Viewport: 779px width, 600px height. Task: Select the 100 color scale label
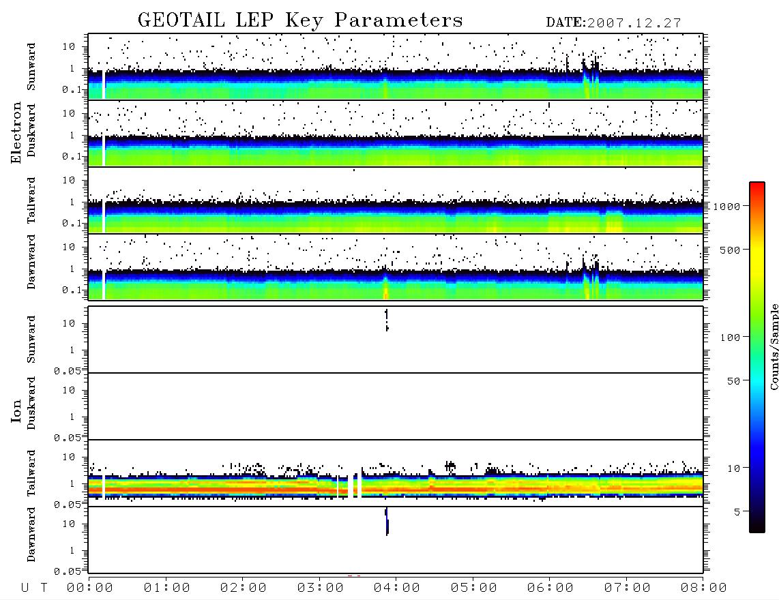pos(731,337)
